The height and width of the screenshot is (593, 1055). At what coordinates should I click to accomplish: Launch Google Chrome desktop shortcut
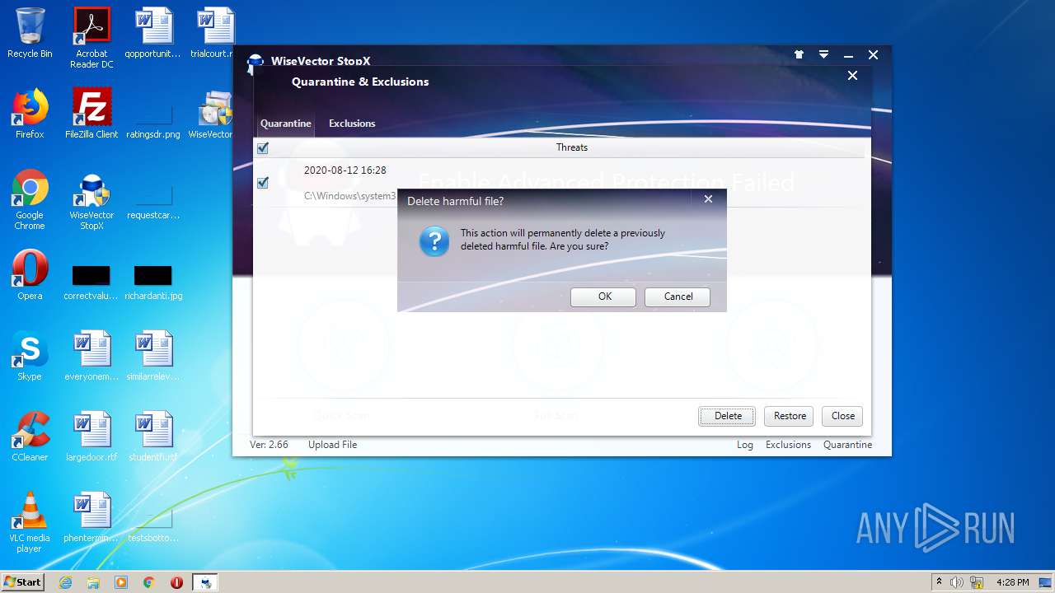tap(30, 199)
